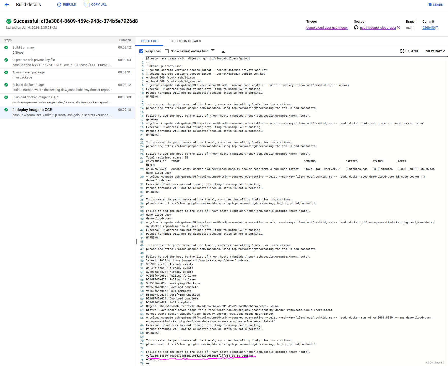This screenshot has width=448, height=366.
Task: Click the panel splitter handle between steps and log
Action: tap(136, 241)
